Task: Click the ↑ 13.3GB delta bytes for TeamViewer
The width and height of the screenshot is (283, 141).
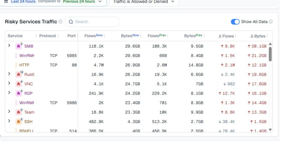Action: coord(257,112)
